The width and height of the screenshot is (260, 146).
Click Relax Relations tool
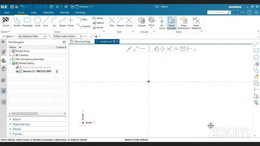coord(196,23)
